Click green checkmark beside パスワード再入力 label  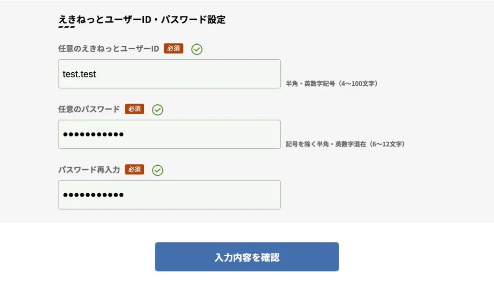(158, 170)
